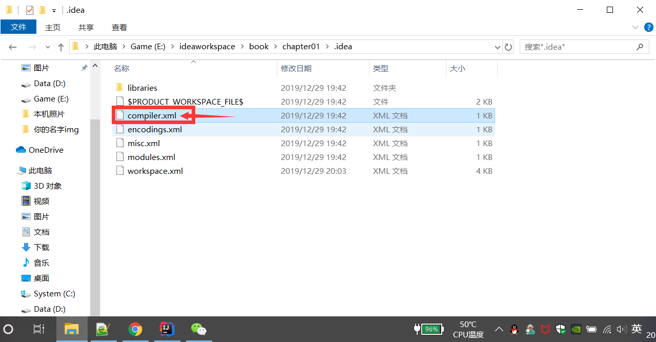This screenshot has height=342, width=656.
Task: Show hidden icons in the system tray
Action: click(x=499, y=329)
